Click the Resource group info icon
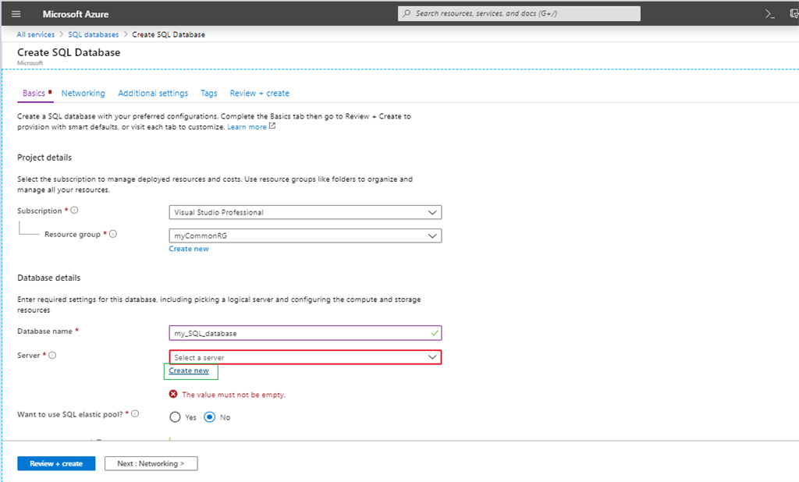 pyautogui.click(x=113, y=234)
